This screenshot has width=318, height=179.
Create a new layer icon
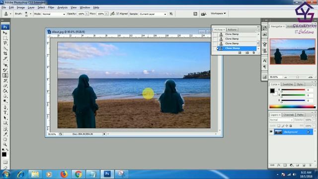coord(304,165)
